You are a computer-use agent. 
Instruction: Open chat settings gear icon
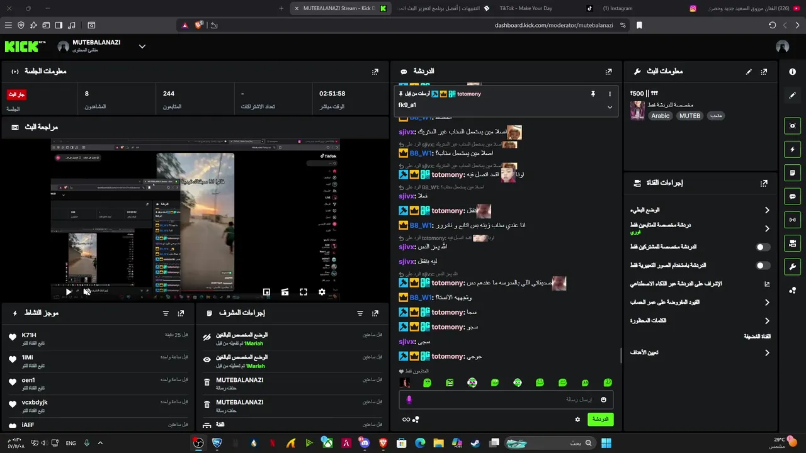(x=577, y=420)
